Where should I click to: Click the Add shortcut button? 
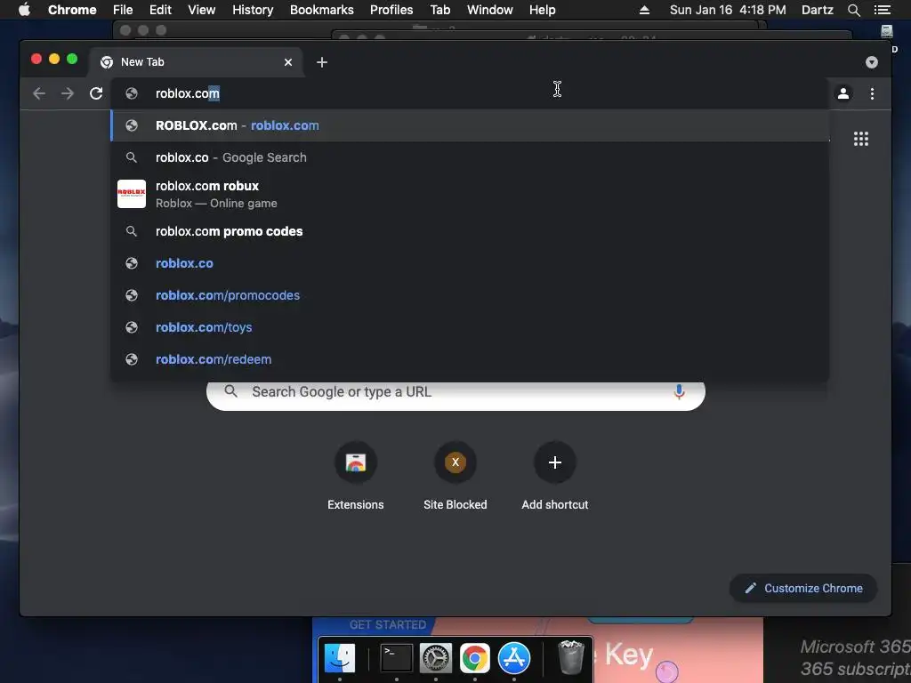pos(555,477)
